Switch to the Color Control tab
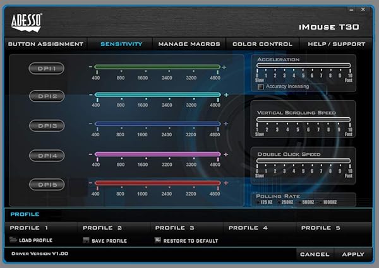379x268 pixels. coord(262,44)
